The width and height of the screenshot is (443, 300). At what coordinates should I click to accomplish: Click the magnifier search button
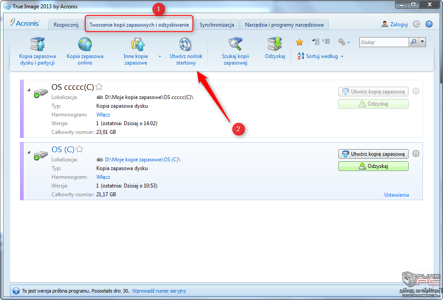(x=413, y=42)
